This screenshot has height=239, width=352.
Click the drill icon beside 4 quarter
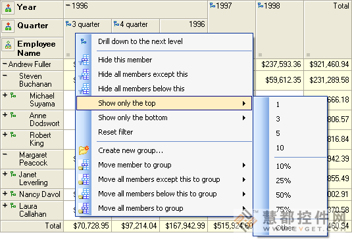tap(116, 24)
